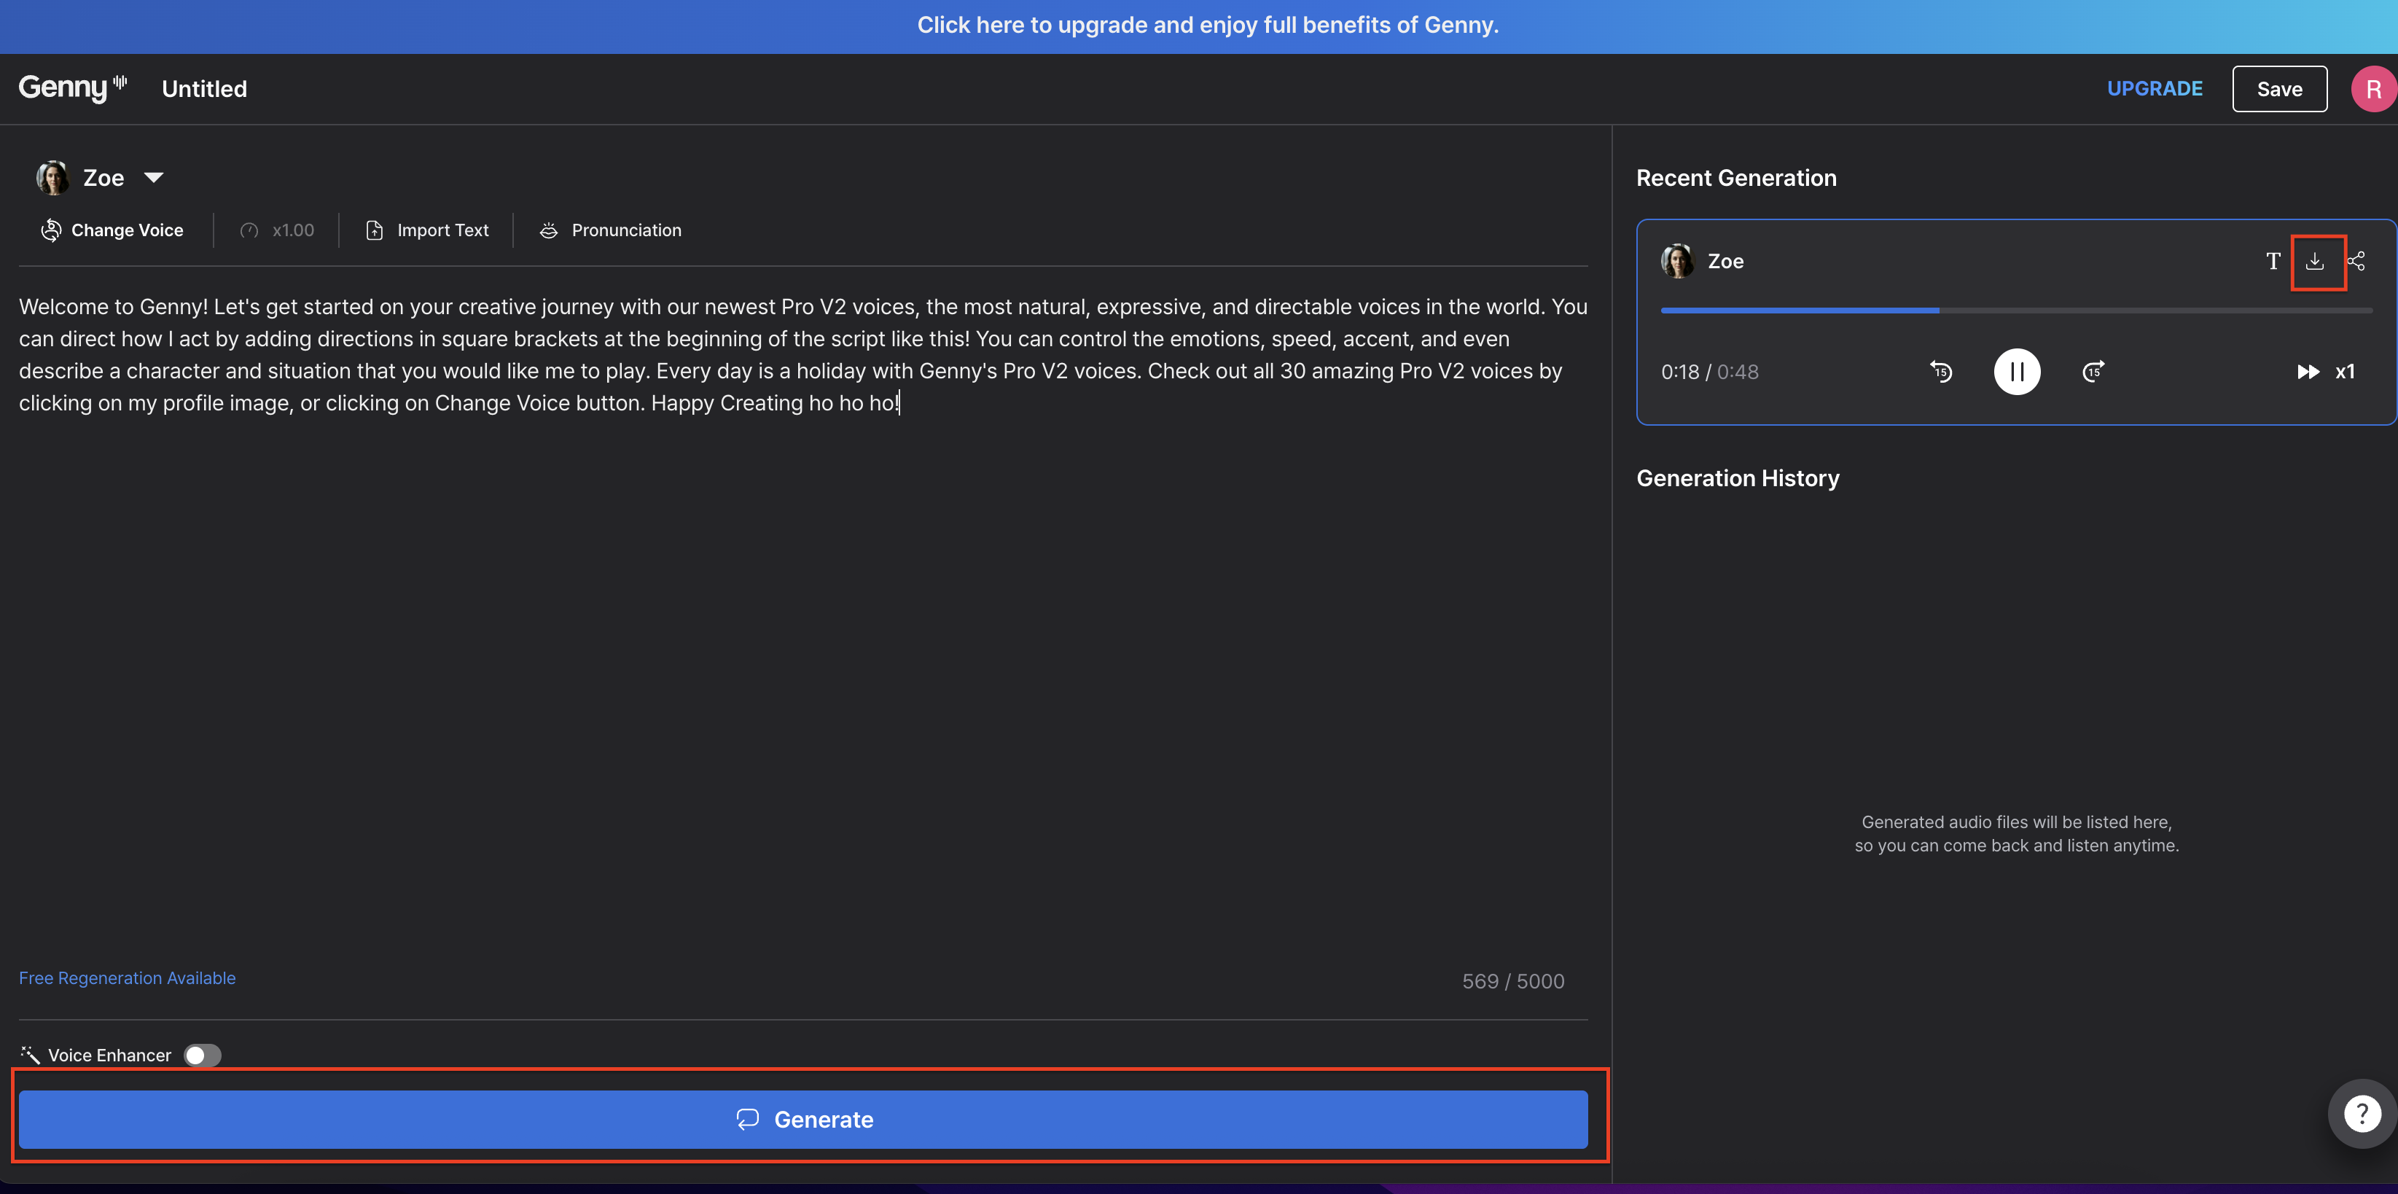The height and width of the screenshot is (1194, 2398).
Task: Skip forward 15 seconds
Action: click(x=2093, y=372)
